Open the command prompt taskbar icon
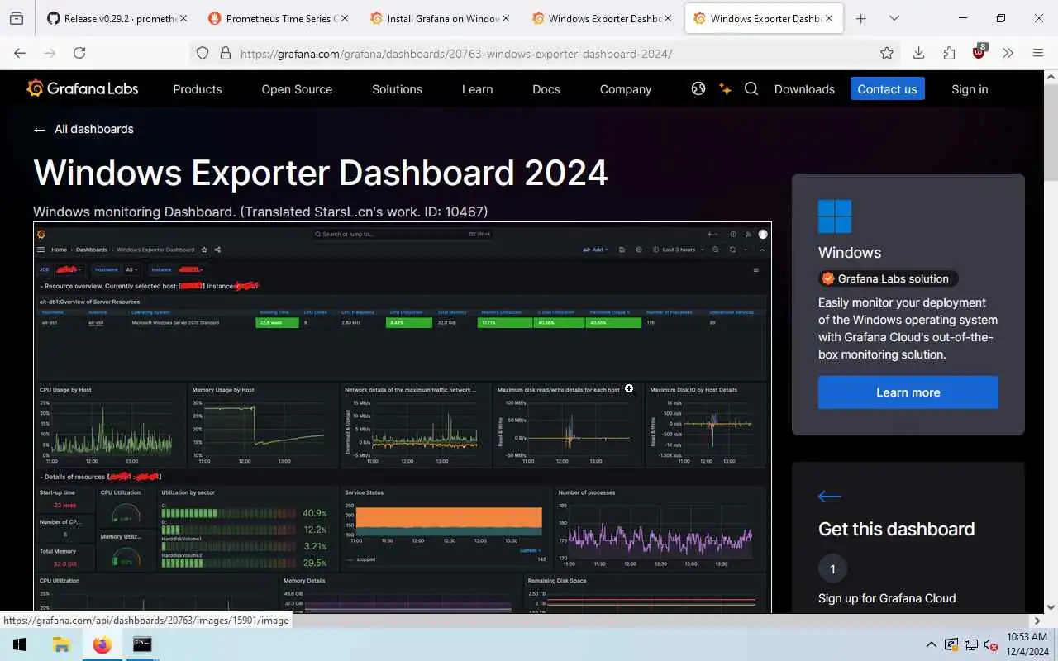 pyautogui.click(x=142, y=644)
